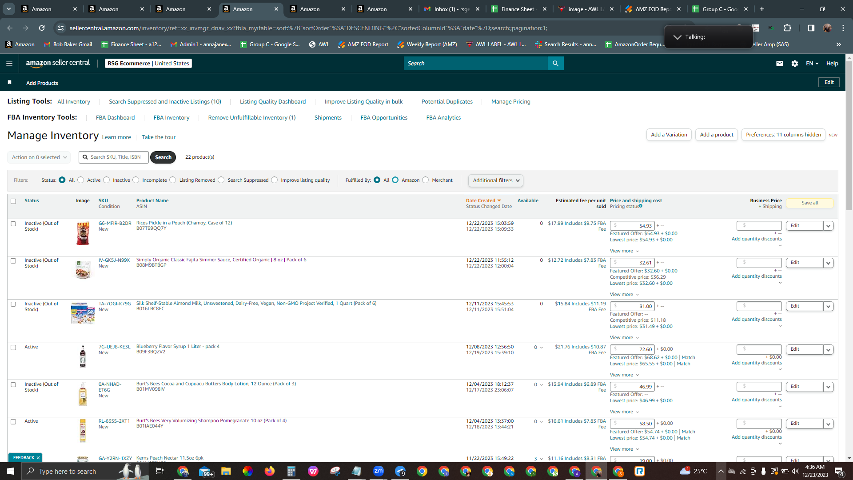Open the Edit dropdown arrow for Ricos Pickle row
This screenshot has height=480, width=853.
(828, 226)
